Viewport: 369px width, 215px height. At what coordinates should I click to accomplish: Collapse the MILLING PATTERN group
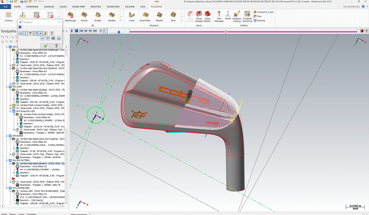click(7, 160)
